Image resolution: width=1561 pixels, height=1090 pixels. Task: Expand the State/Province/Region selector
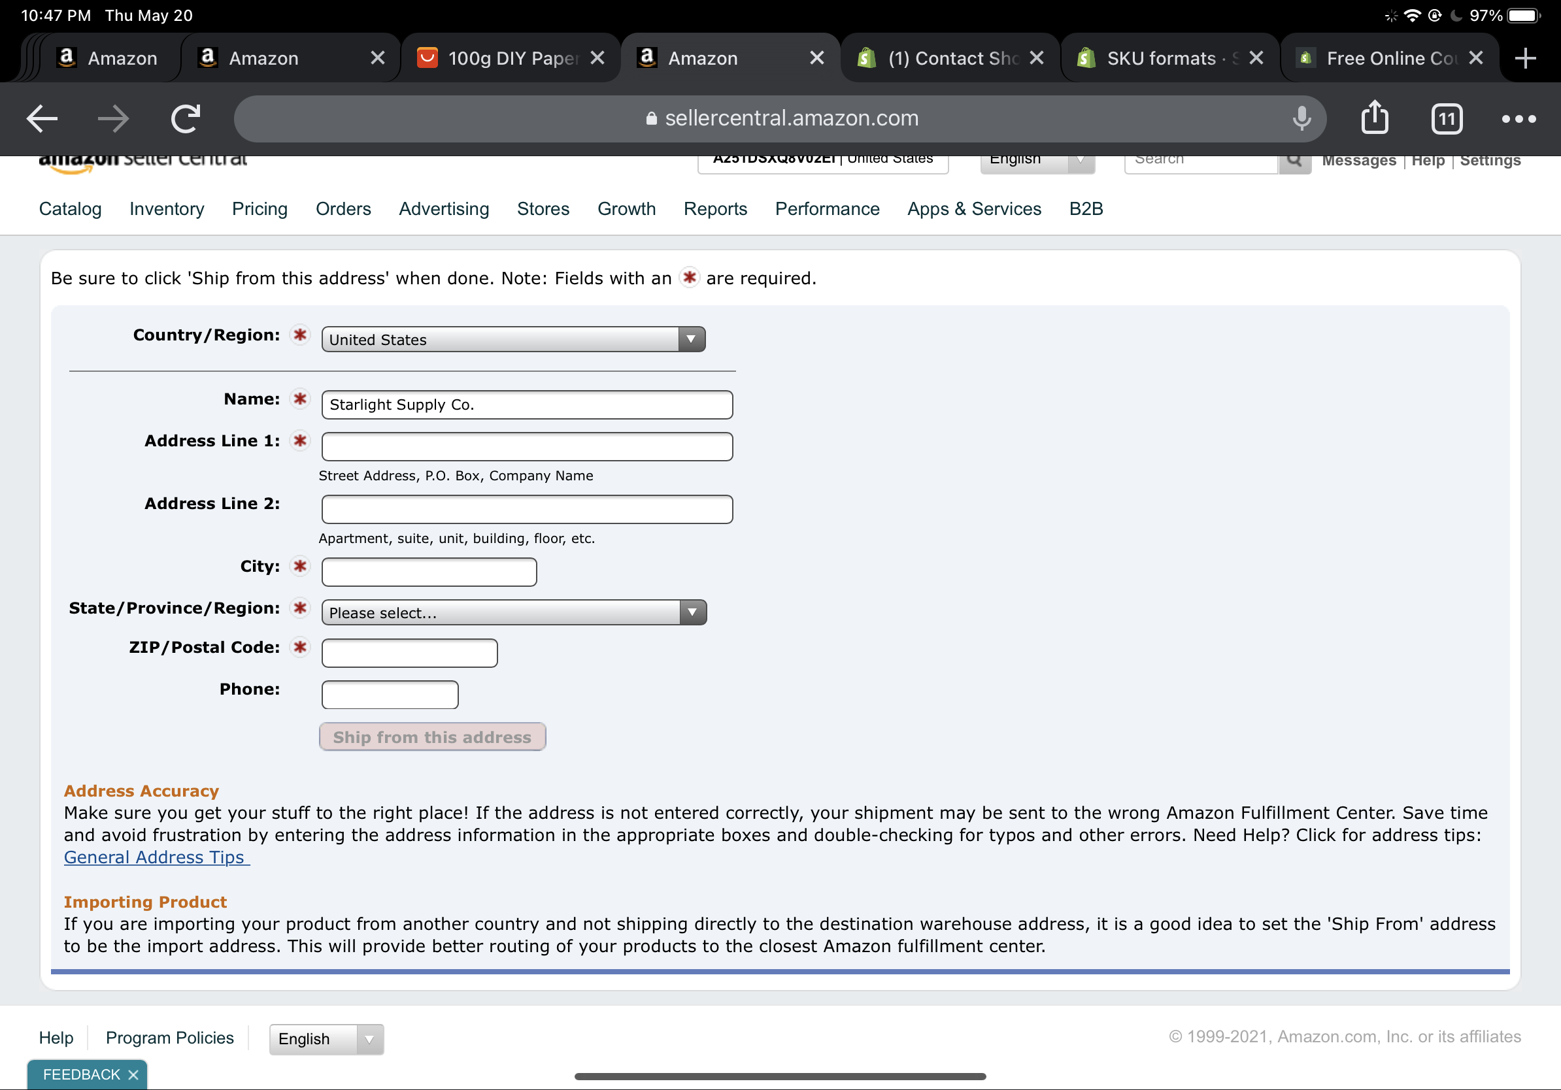[513, 612]
